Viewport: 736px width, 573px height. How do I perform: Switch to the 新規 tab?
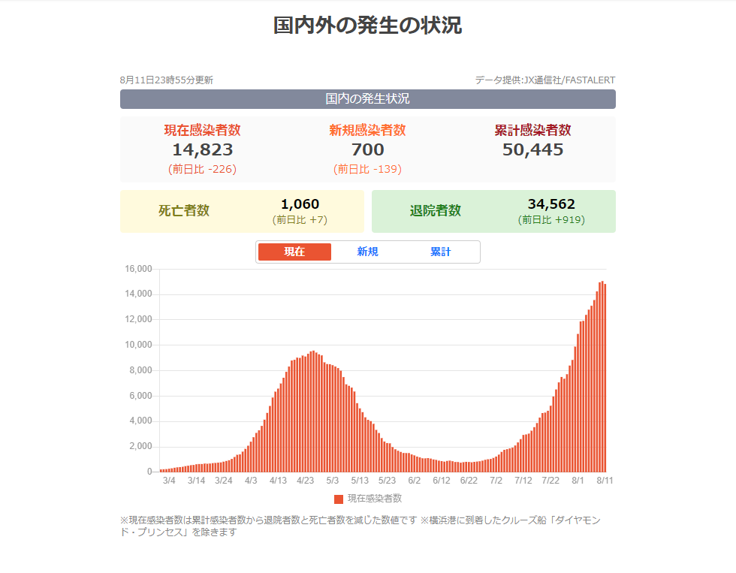[367, 252]
